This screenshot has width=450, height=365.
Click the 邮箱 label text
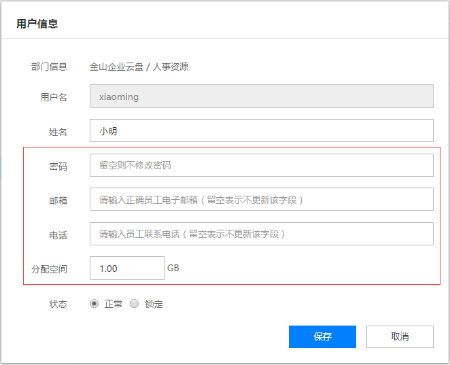[58, 201]
